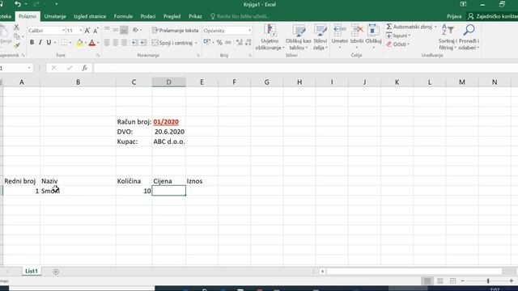Switch to Normal view in status bar
Screen dimensions: 518x291
[x=427, y=280]
